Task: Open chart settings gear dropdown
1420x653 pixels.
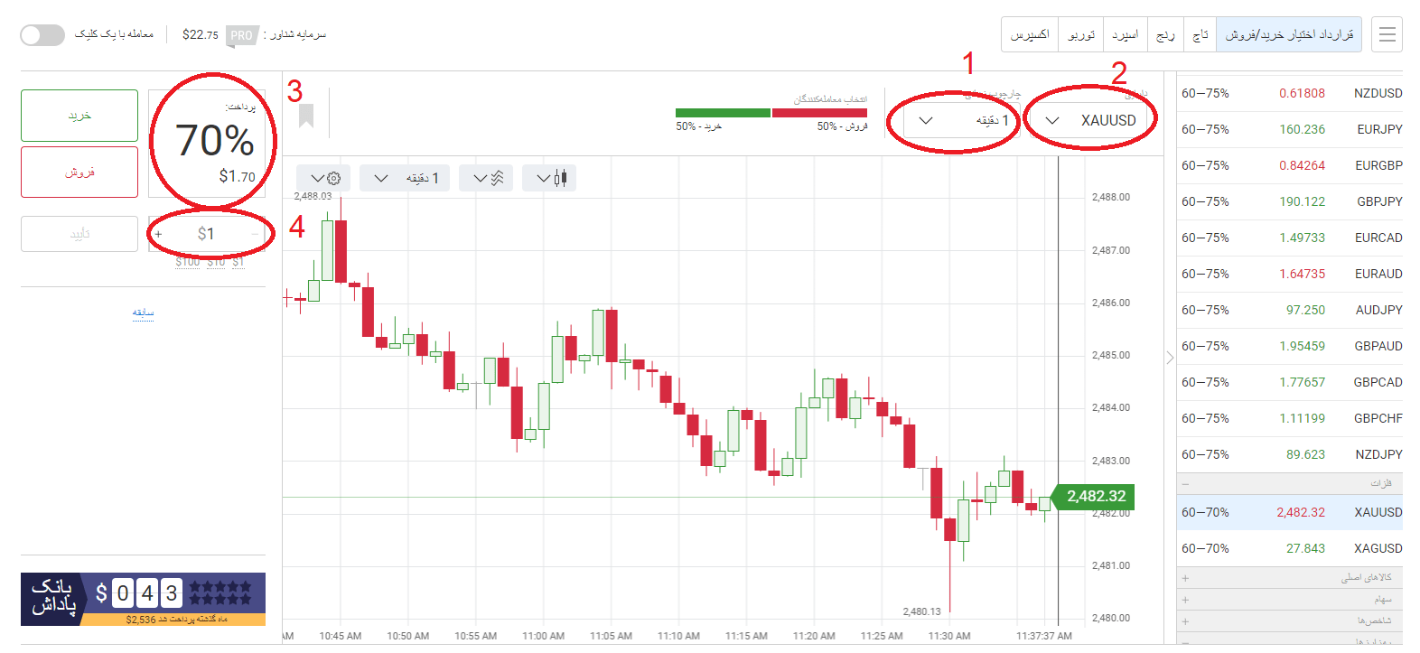Action: pos(323,178)
